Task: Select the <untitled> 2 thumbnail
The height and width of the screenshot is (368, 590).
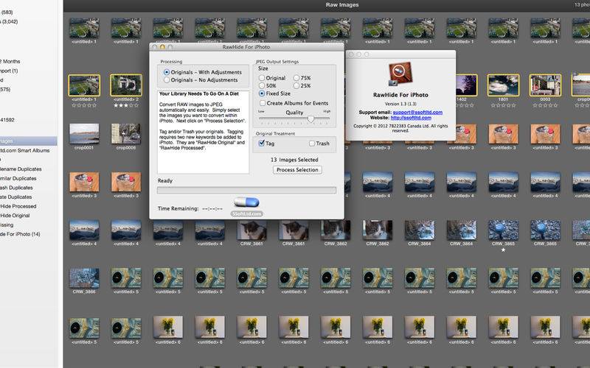Action: (126, 85)
